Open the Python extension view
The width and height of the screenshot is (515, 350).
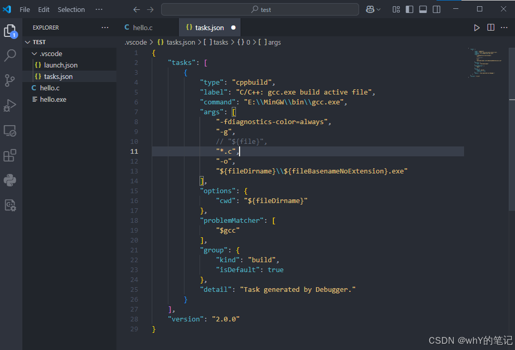(10, 180)
